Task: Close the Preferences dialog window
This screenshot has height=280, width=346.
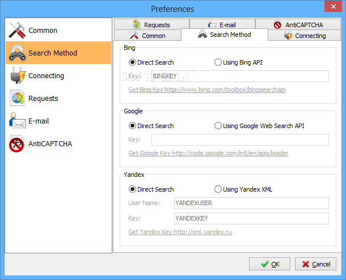Action: point(333,6)
